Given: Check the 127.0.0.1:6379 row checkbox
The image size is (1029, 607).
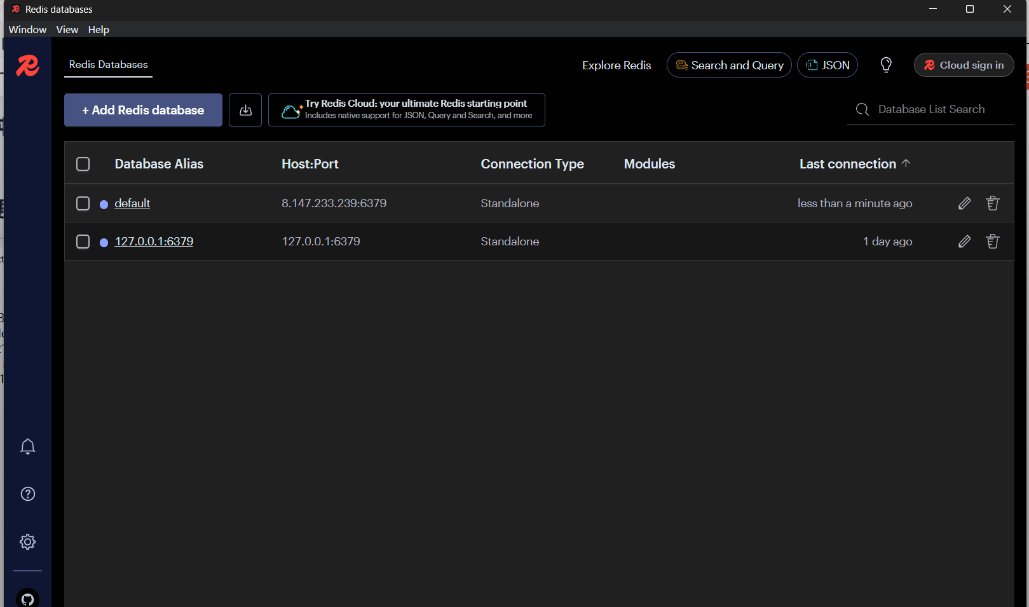Looking at the screenshot, I should [x=83, y=242].
